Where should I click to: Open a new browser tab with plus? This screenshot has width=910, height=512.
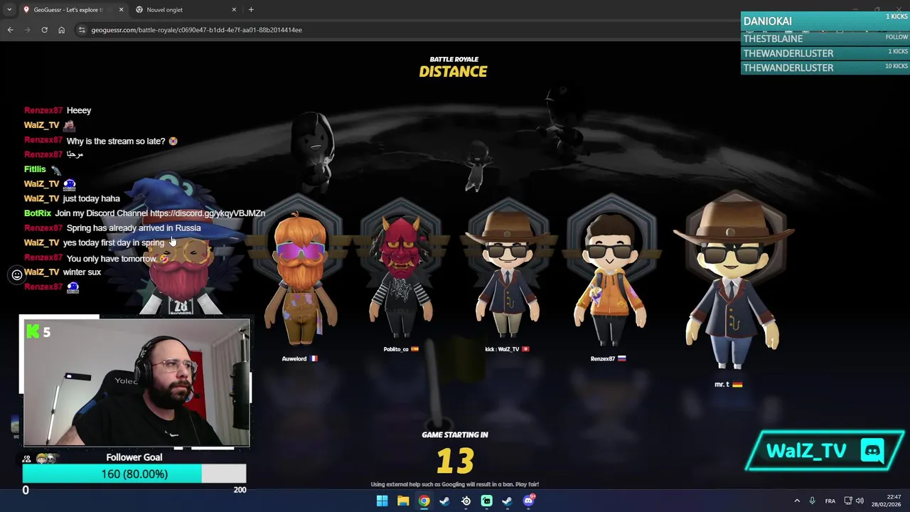251,9
